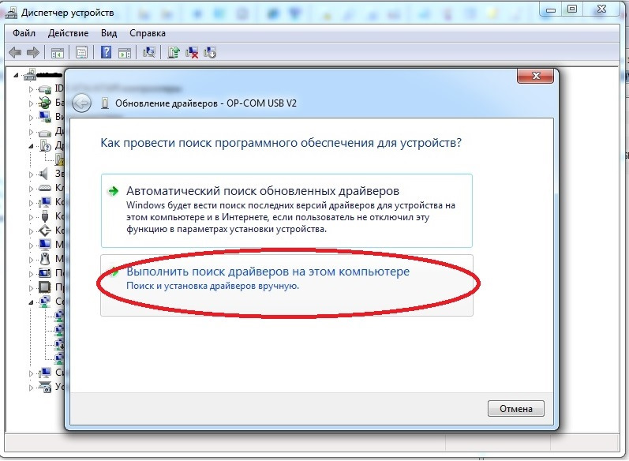Collapse the root computer node triangle
The height and width of the screenshot is (461, 629).
point(16,75)
